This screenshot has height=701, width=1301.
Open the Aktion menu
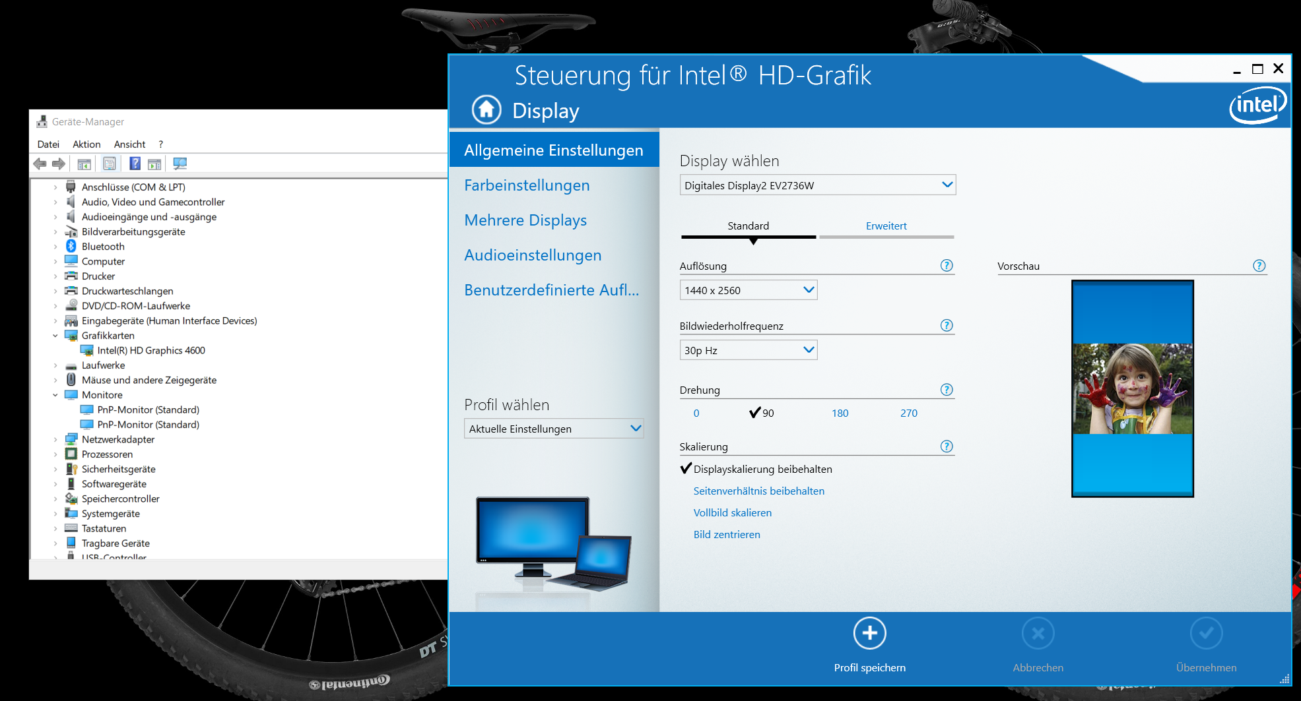[x=86, y=144]
